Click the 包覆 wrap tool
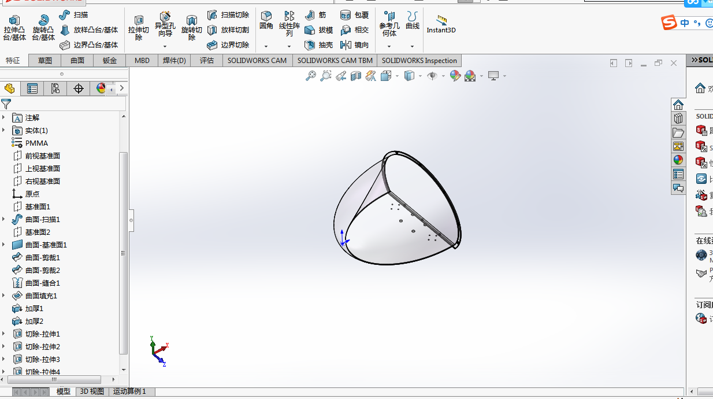This screenshot has height=399, width=713. click(354, 15)
